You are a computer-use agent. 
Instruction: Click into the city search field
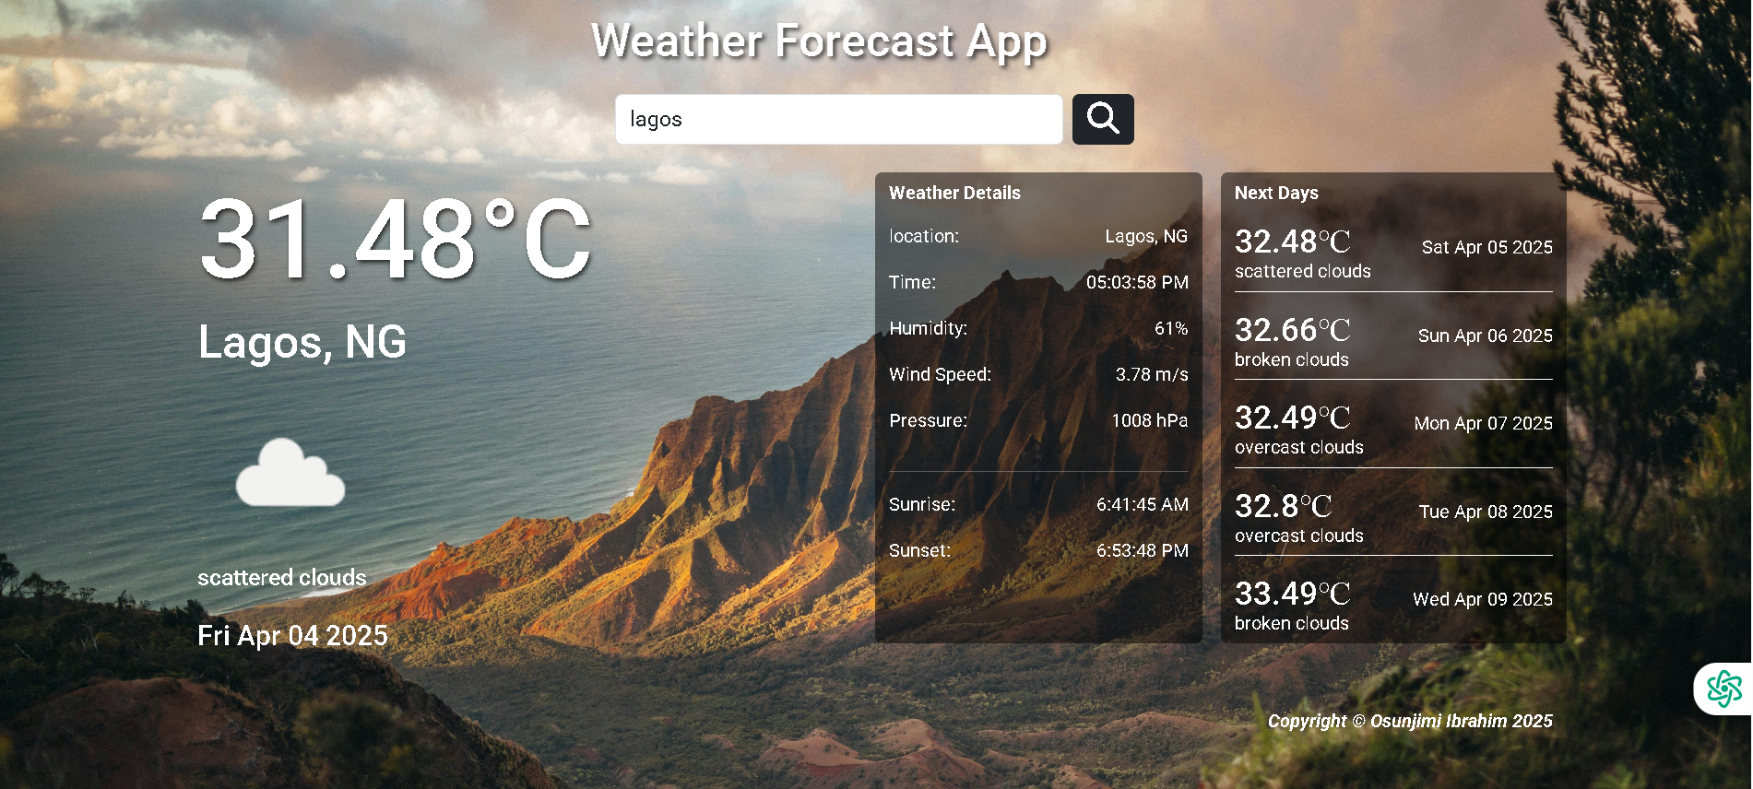click(838, 120)
